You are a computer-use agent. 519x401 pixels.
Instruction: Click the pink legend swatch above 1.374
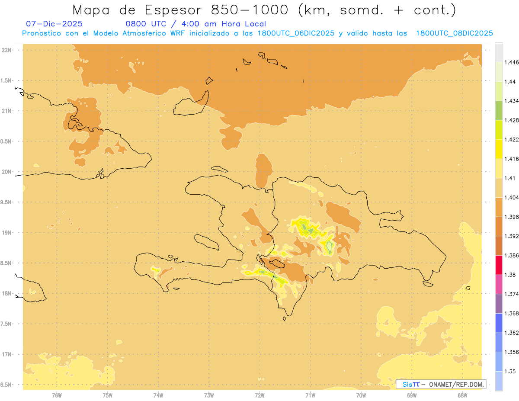click(499, 284)
